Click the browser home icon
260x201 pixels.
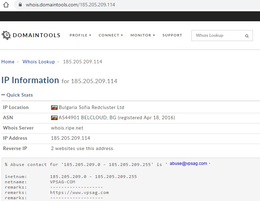[6, 5]
